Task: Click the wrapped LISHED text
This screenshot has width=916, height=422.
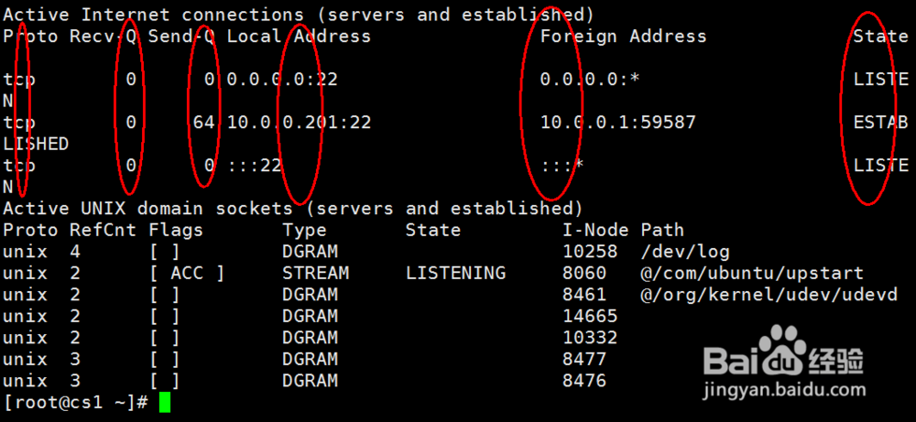Action: click(37, 144)
